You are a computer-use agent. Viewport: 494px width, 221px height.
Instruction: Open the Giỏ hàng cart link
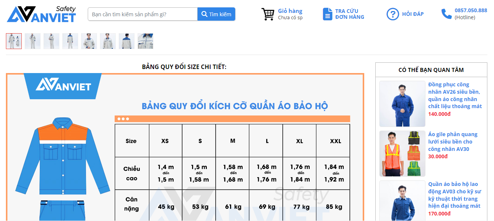pyautogui.click(x=290, y=11)
